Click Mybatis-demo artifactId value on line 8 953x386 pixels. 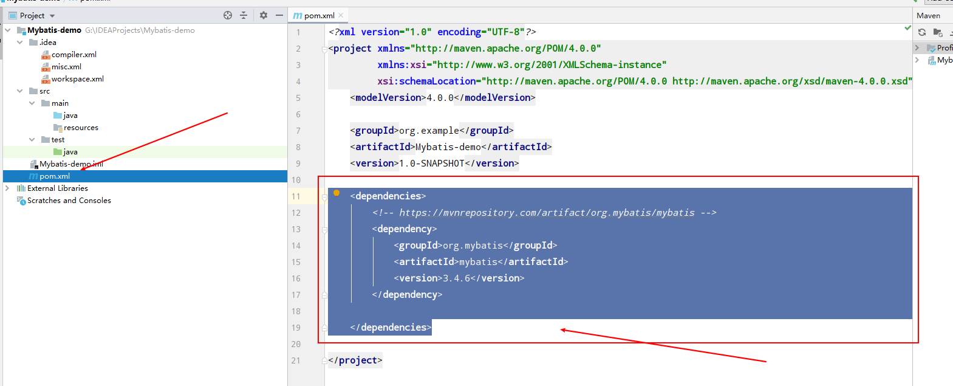pos(448,147)
